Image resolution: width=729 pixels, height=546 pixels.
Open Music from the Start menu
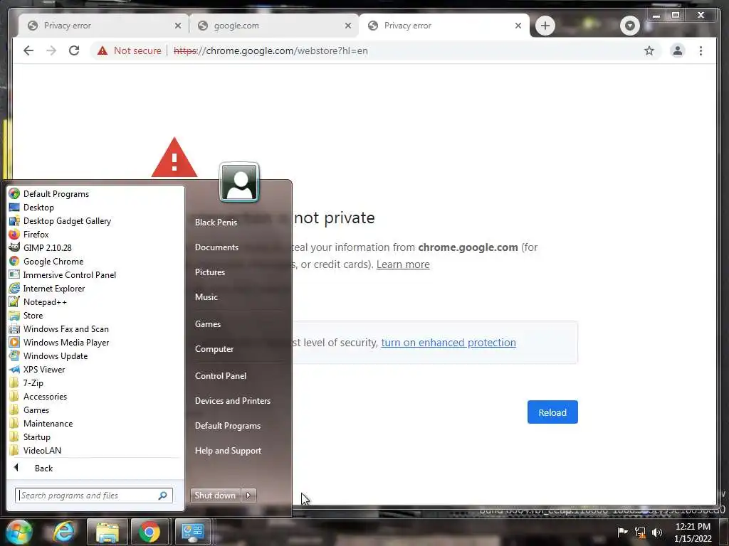pos(206,297)
